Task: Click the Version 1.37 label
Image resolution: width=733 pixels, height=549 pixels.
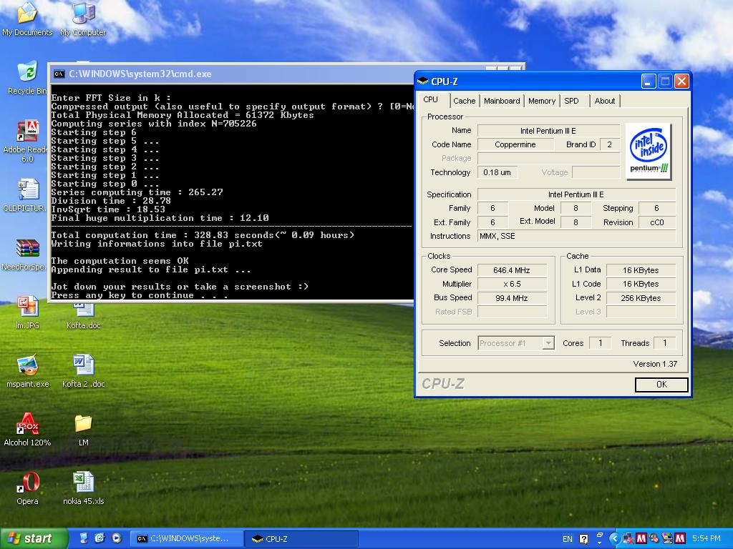Action: click(655, 364)
